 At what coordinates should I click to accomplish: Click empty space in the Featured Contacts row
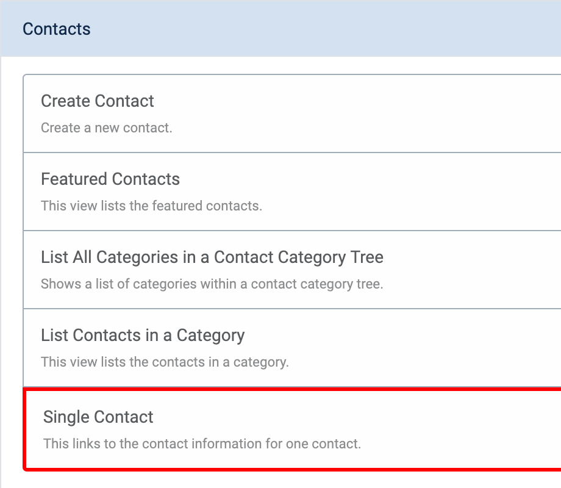click(393, 192)
